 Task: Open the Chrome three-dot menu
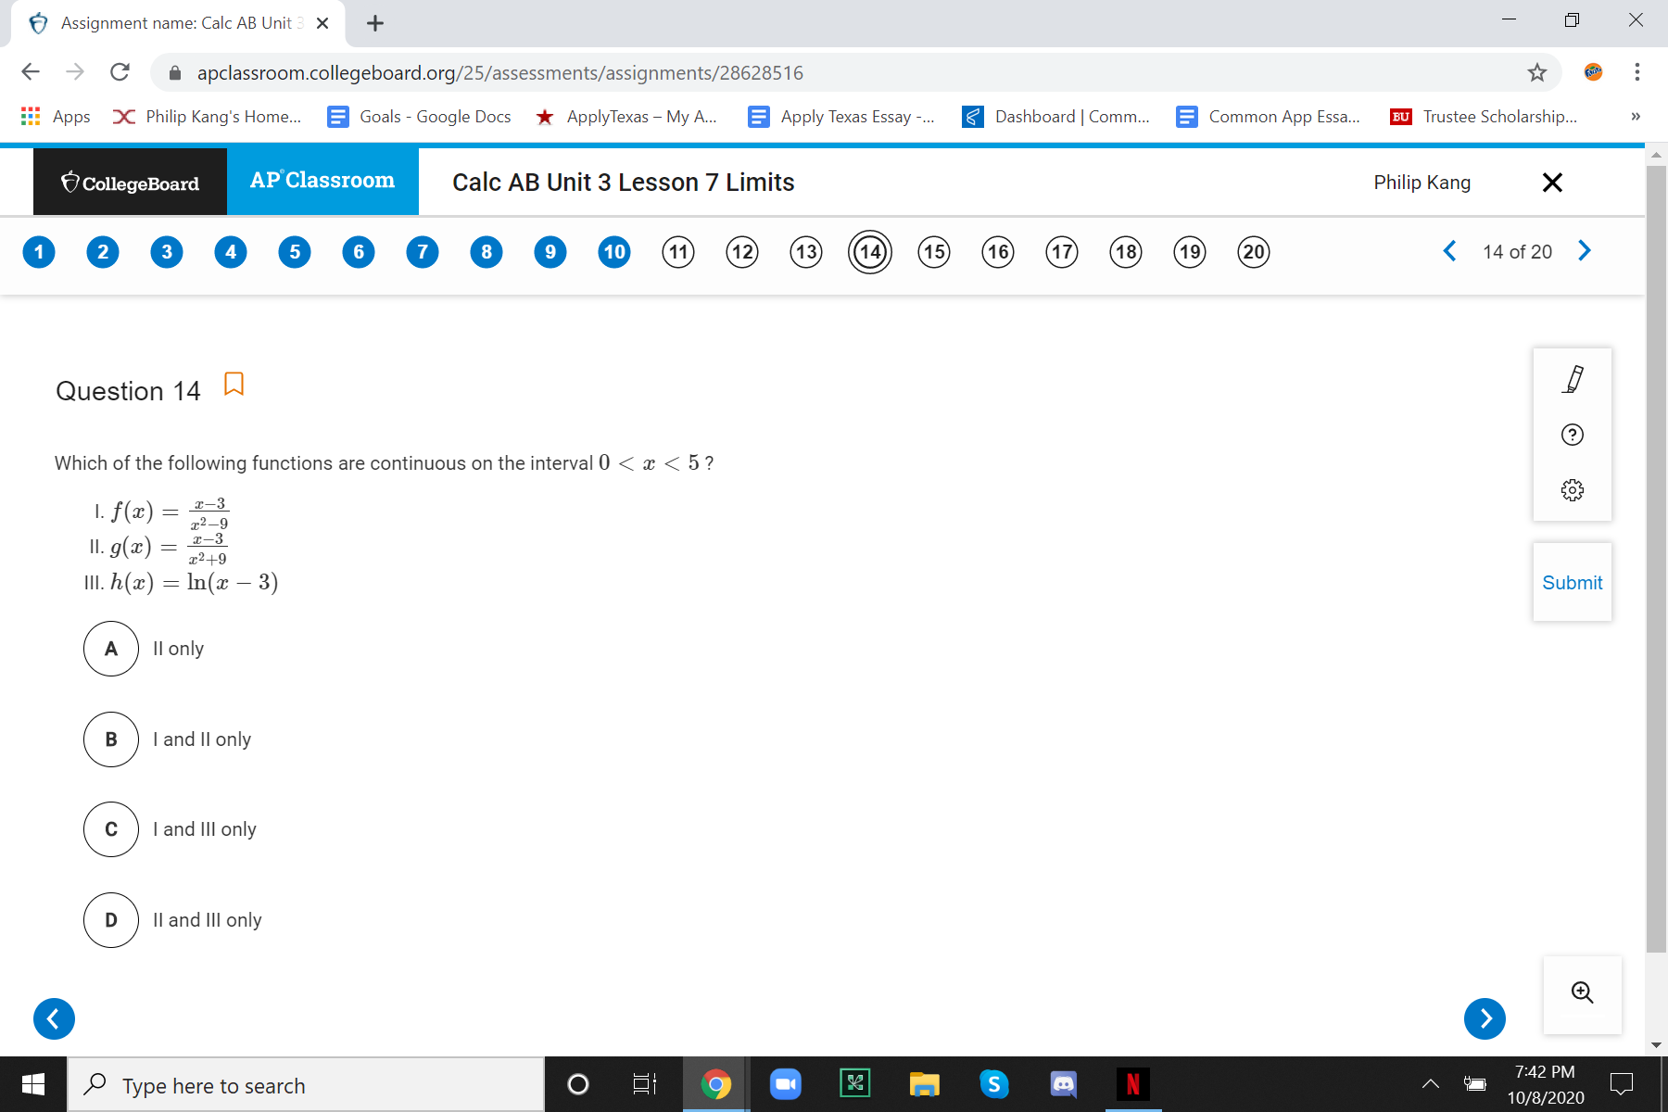(1636, 72)
